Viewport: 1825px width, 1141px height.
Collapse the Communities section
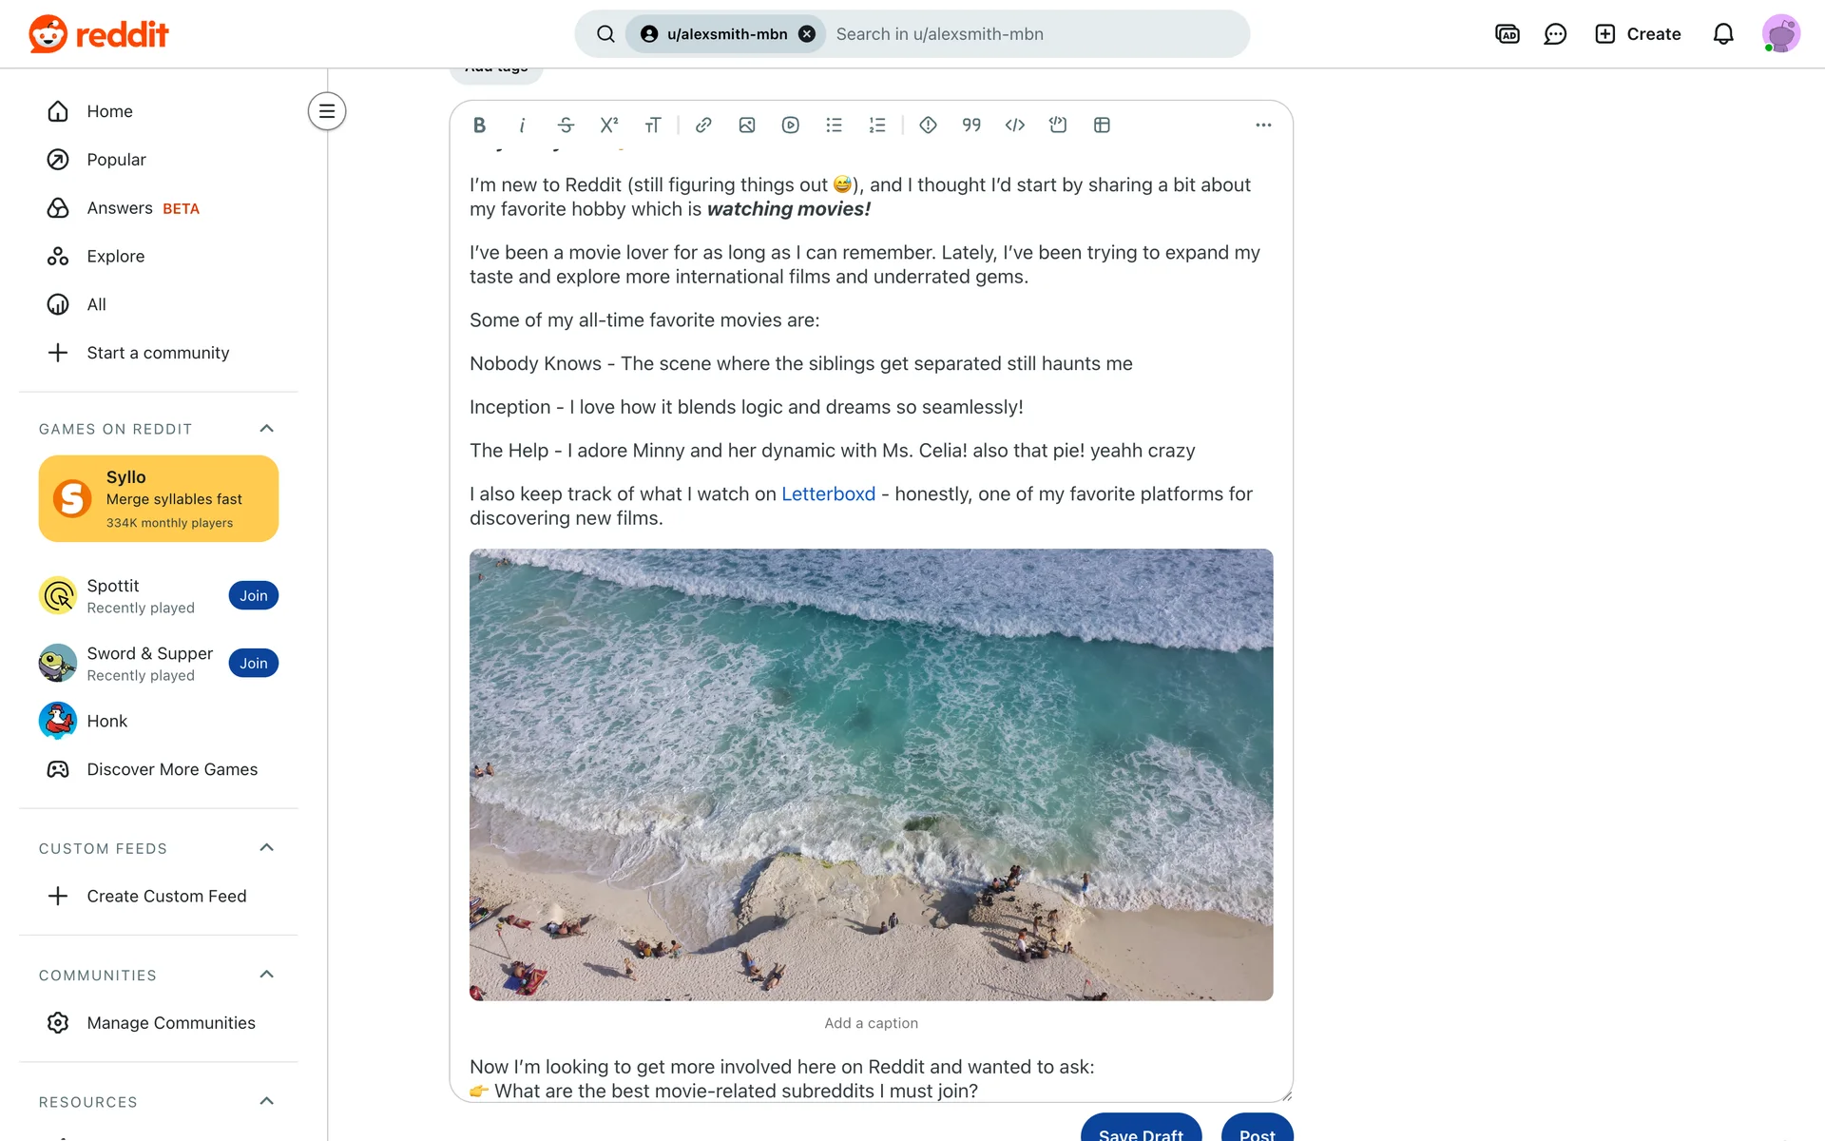(x=267, y=975)
